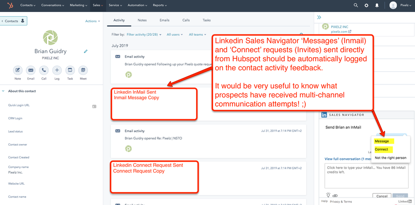415x205 pixels.
Task: Open the search magnifier in top bar
Action: click(x=356, y=5)
